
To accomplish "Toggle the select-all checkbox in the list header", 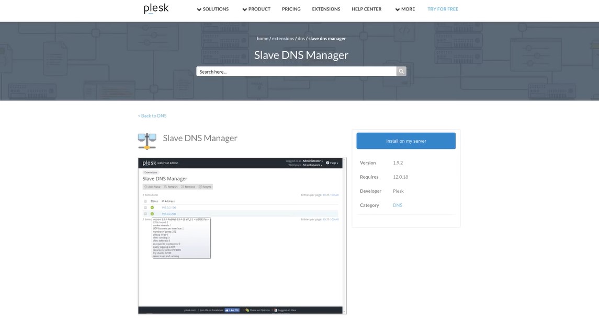I will [145, 200].
